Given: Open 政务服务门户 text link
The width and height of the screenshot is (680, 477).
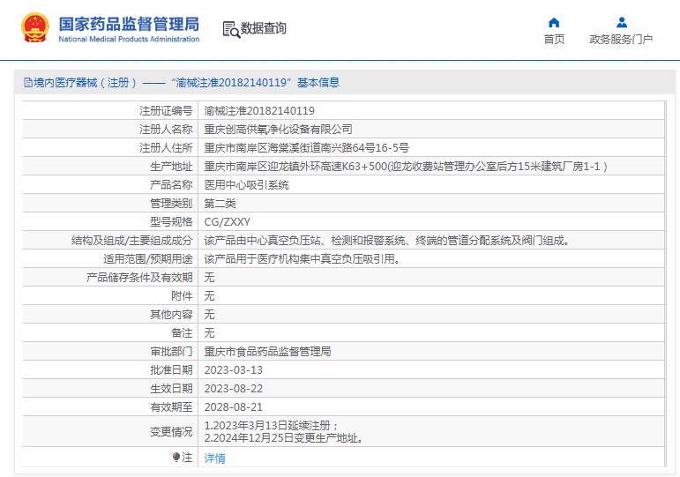Looking at the screenshot, I should [x=621, y=40].
